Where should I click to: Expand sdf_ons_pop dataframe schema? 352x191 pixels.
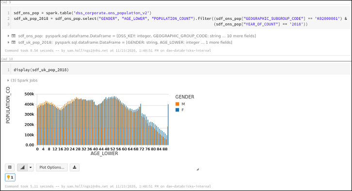click(x=8, y=36)
